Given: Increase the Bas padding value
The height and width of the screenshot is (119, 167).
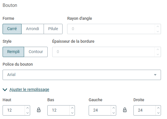Looking at the screenshot, I should (x=72, y=108).
